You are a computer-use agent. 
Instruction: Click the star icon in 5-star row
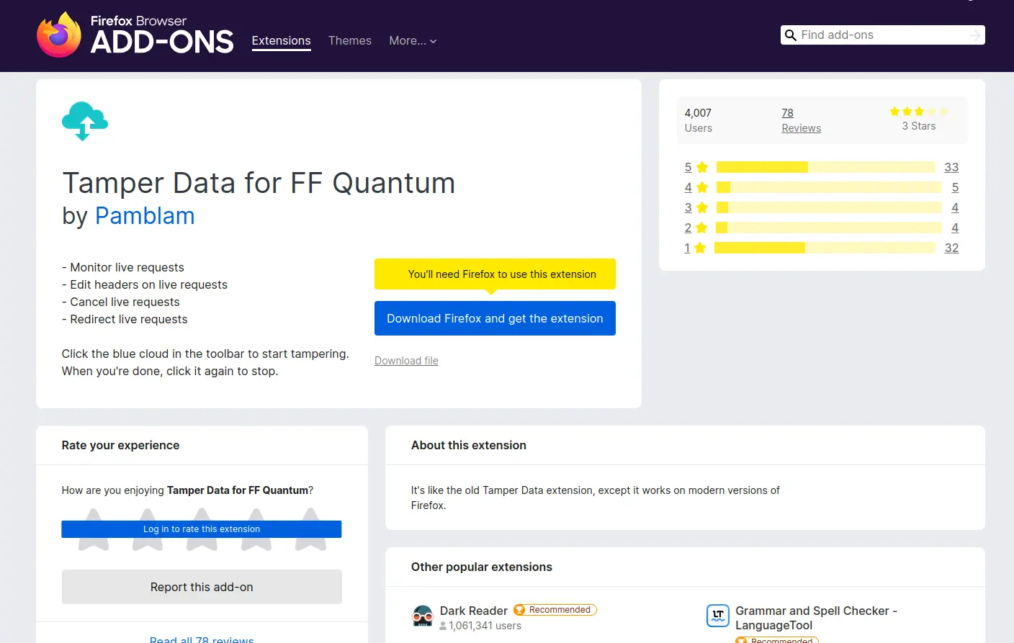[x=702, y=167]
